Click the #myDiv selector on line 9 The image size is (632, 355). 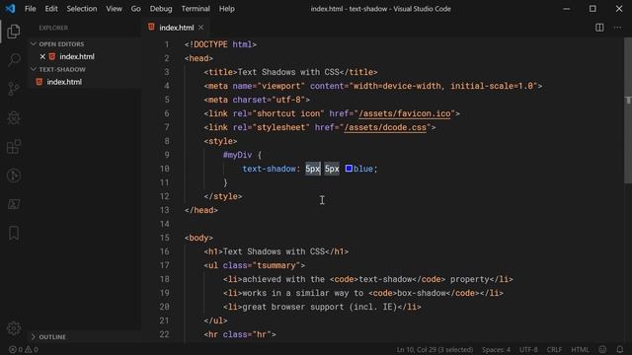(237, 155)
